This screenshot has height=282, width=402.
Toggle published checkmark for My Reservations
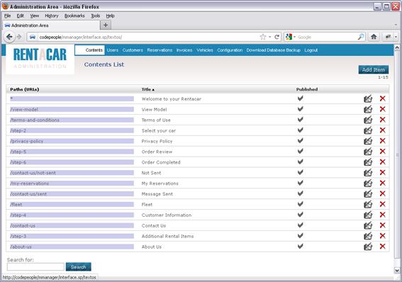pyautogui.click(x=300, y=183)
